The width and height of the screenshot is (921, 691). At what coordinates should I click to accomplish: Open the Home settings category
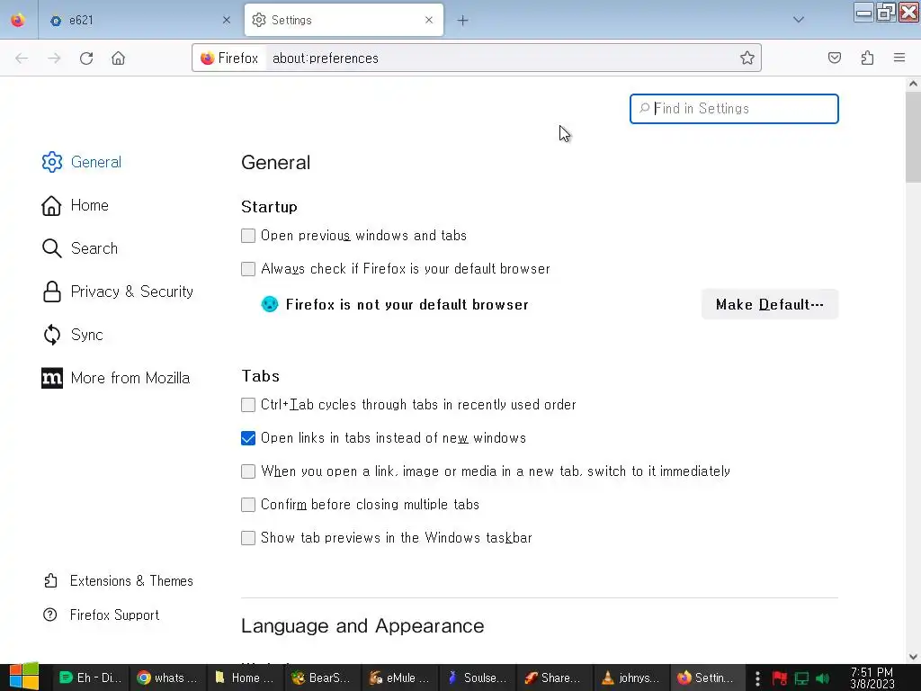(76, 206)
